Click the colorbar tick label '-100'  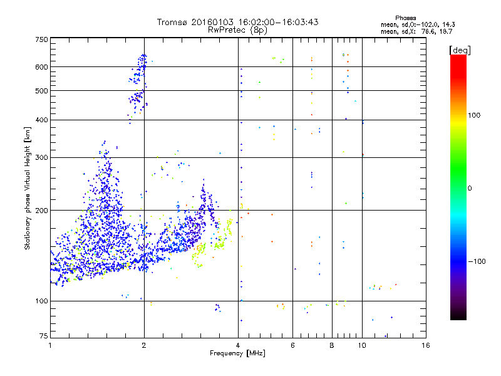[x=477, y=261]
